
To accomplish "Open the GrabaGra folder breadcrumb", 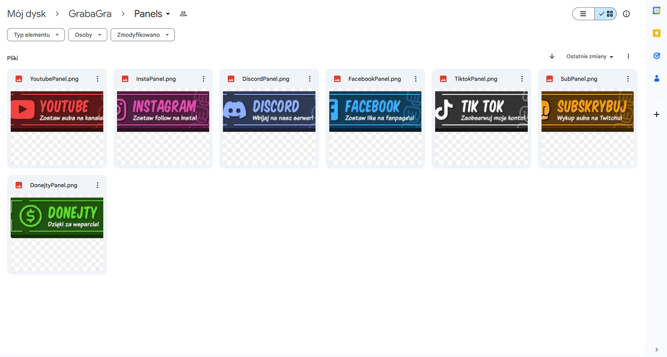I will [x=90, y=13].
